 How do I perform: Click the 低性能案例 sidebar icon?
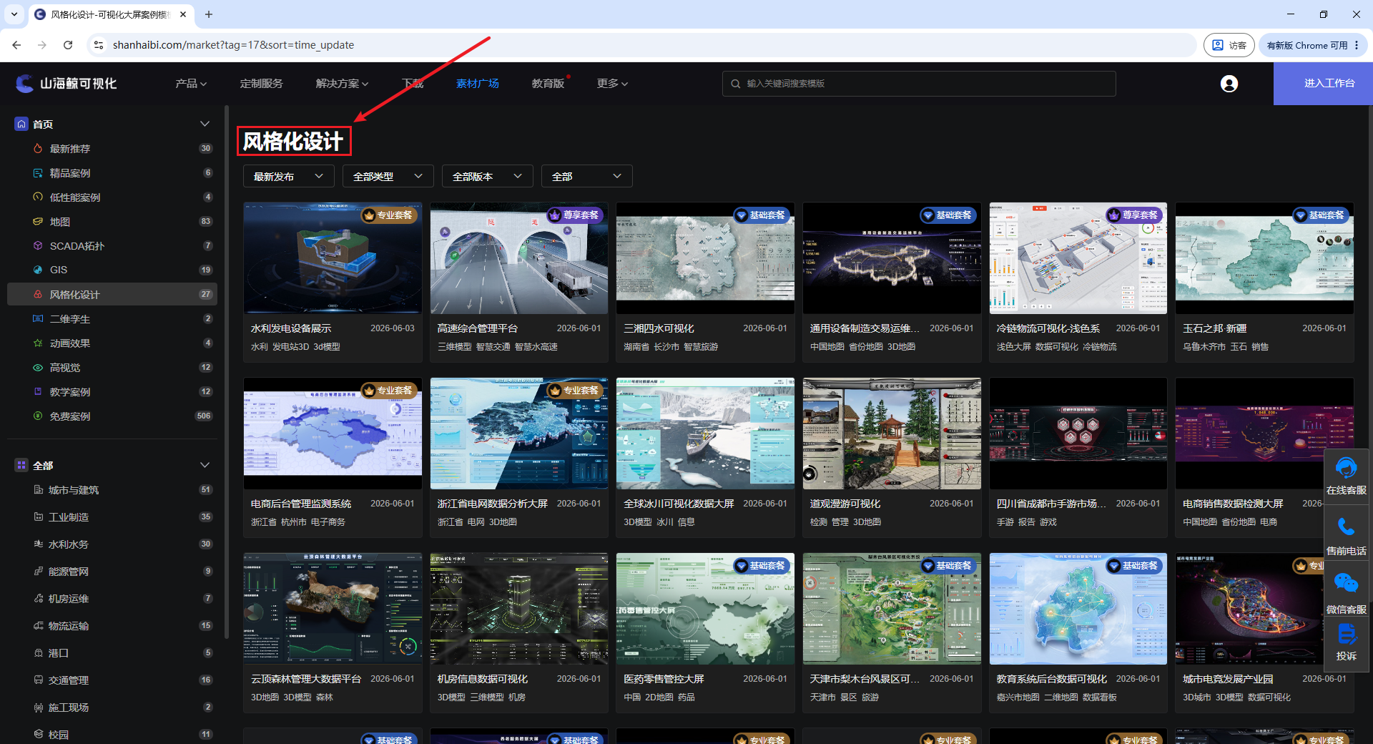click(38, 197)
